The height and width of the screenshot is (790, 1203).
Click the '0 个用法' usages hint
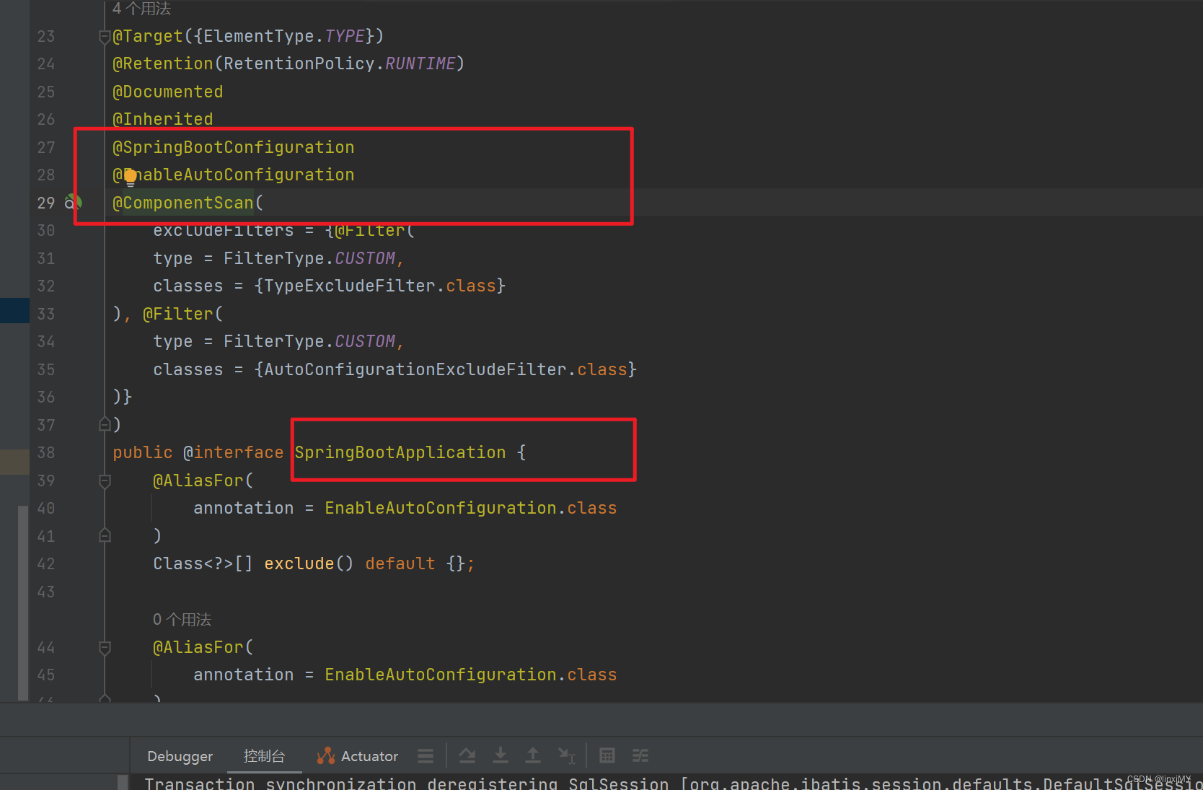182,620
